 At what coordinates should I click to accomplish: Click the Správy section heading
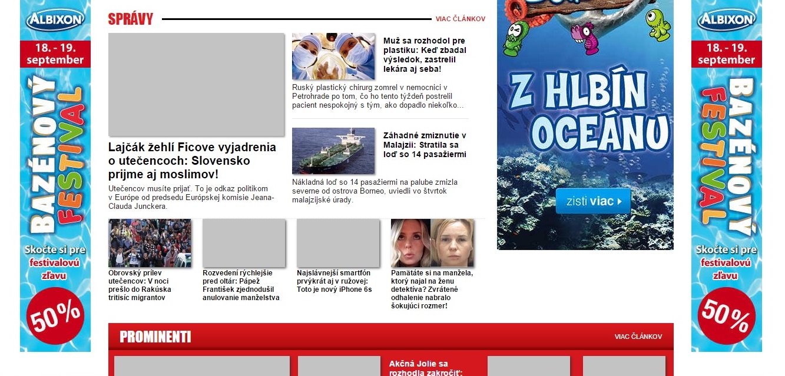point(130,19)
